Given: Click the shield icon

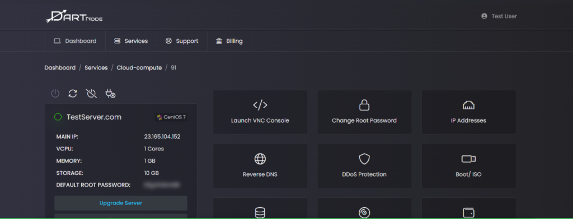Looking at the screenshot, I should coord(364,159).
